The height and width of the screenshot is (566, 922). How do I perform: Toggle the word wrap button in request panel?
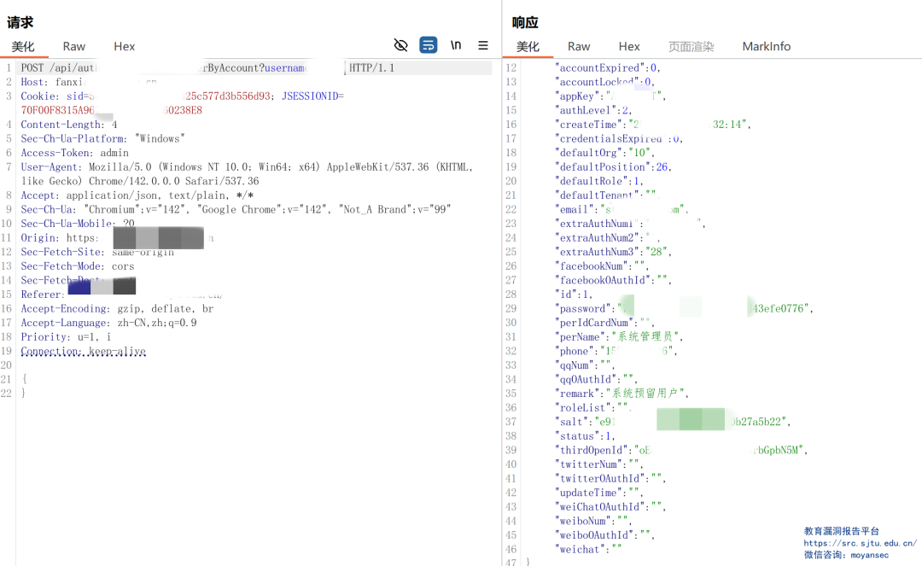(428, 45)
